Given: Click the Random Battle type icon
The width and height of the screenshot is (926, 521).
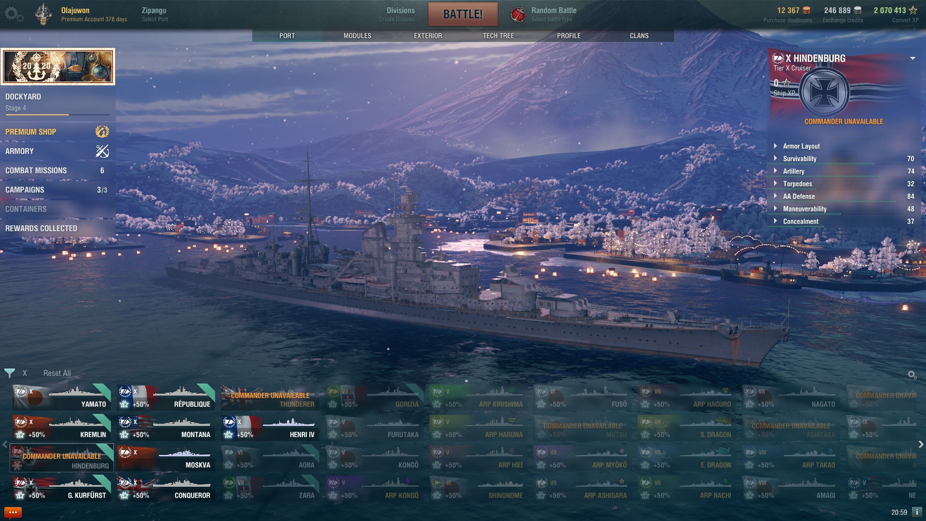Looking at the screenshot, I should coord(518,14).
